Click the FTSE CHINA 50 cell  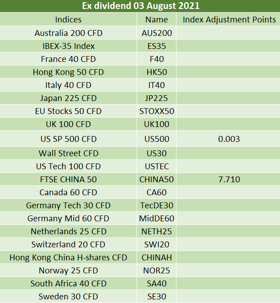tap(68, 179)
